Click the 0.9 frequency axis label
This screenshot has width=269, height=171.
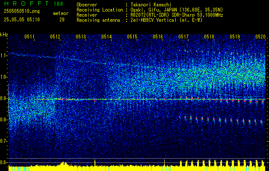3,98
